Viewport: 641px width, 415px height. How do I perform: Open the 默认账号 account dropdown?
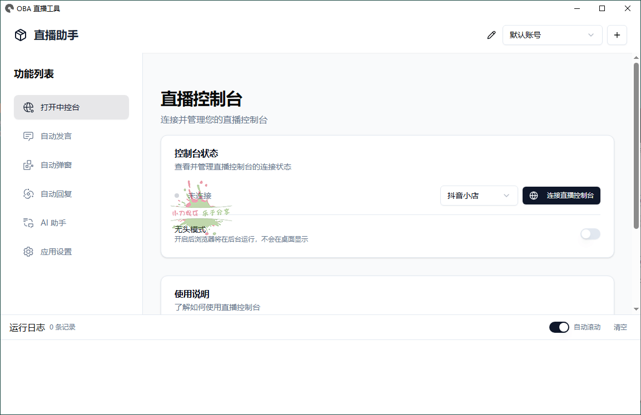[x=552, y=34]
